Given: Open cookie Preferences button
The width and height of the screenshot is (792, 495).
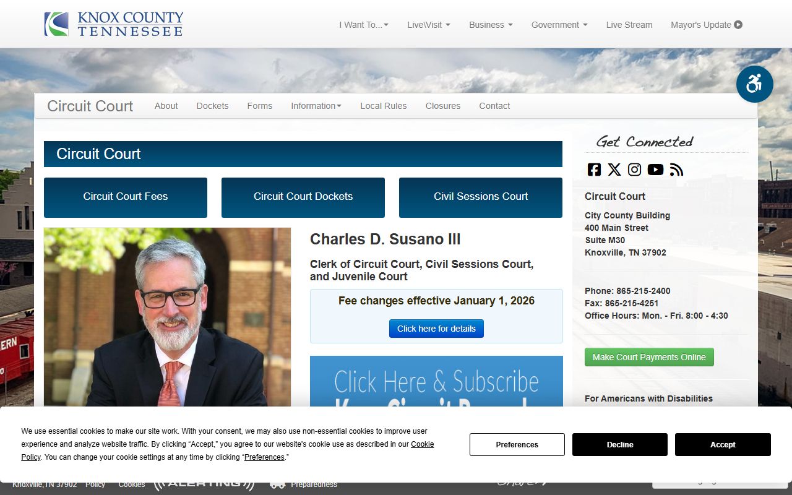Looking at the screenshot, I should (517, 445).
